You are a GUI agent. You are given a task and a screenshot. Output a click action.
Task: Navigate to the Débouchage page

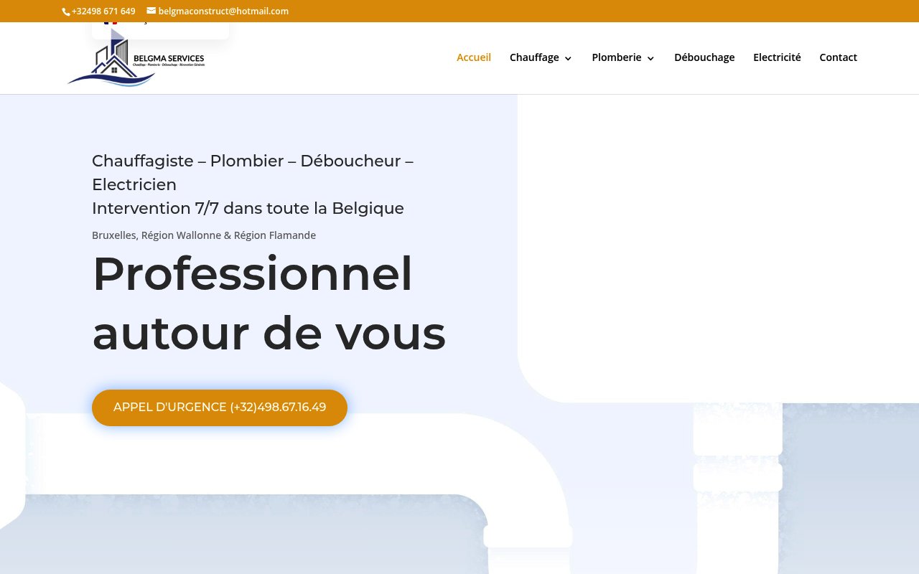tap(704, 57)
